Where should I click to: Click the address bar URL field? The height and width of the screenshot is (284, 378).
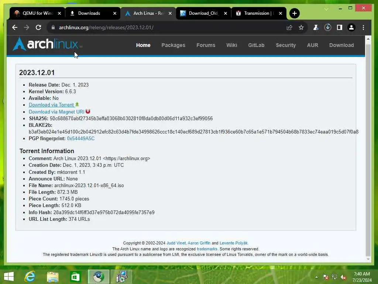click(169, 27)
